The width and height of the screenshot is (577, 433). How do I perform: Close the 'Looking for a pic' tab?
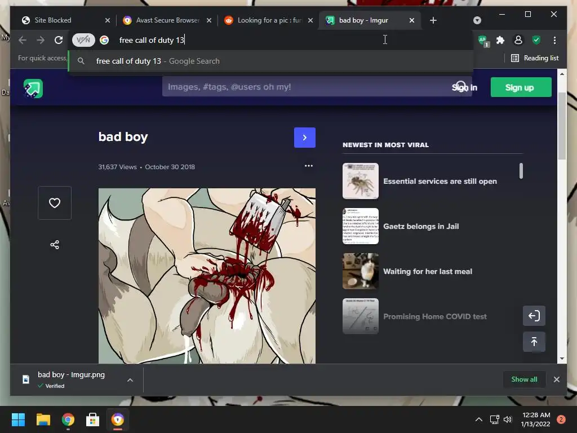coord(310,20)
